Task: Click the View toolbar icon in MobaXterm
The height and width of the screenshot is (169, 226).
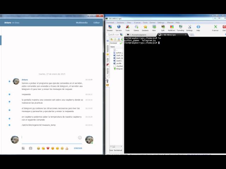Action: pos(154,28)
